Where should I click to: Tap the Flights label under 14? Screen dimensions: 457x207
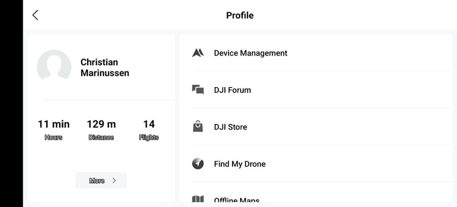click(149, 138)
